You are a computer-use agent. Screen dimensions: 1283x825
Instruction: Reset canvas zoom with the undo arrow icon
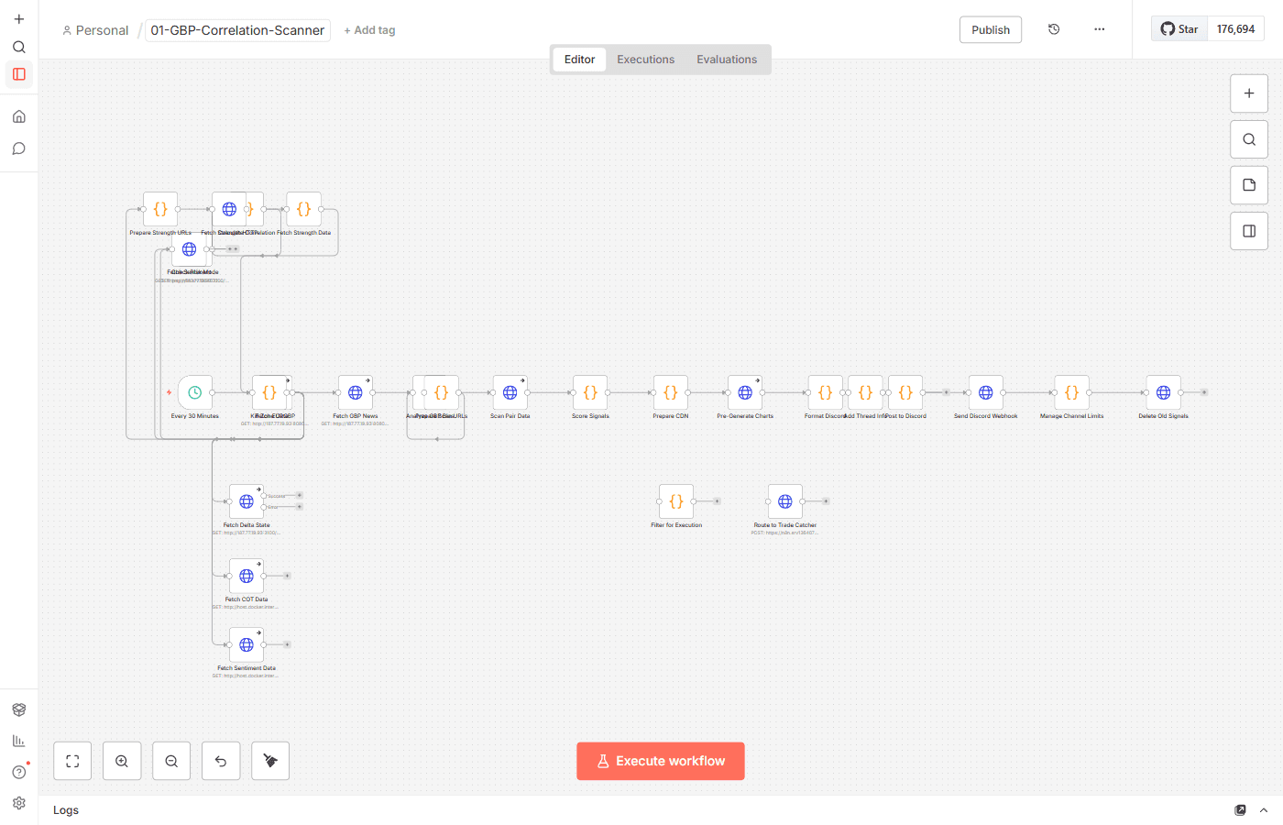[x=221, y=761]
